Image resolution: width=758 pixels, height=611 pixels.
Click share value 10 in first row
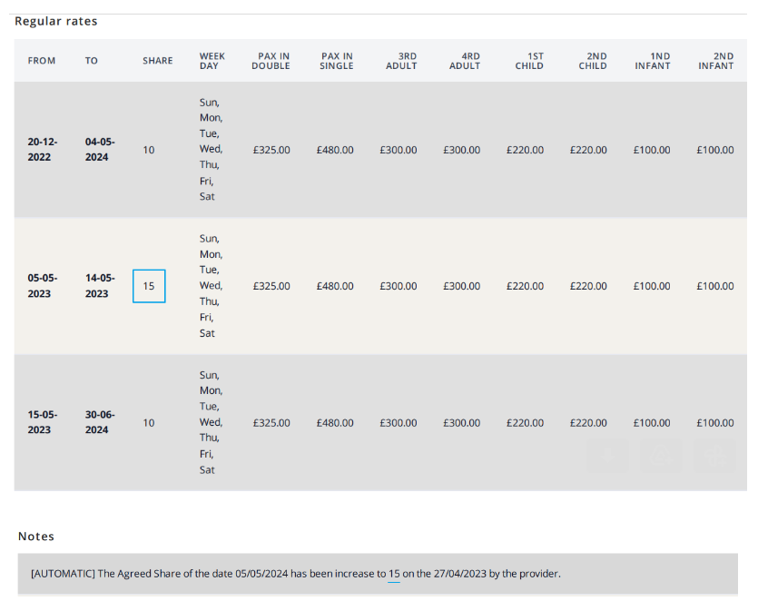coord(149,150)
